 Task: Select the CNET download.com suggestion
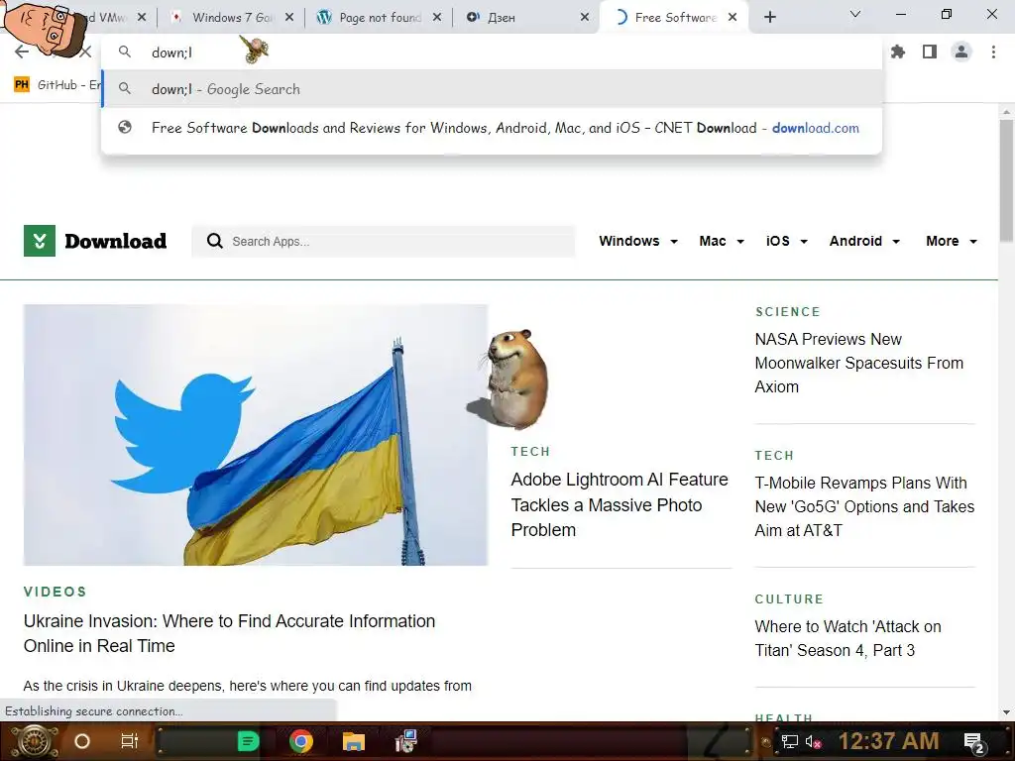click(492, 128)
